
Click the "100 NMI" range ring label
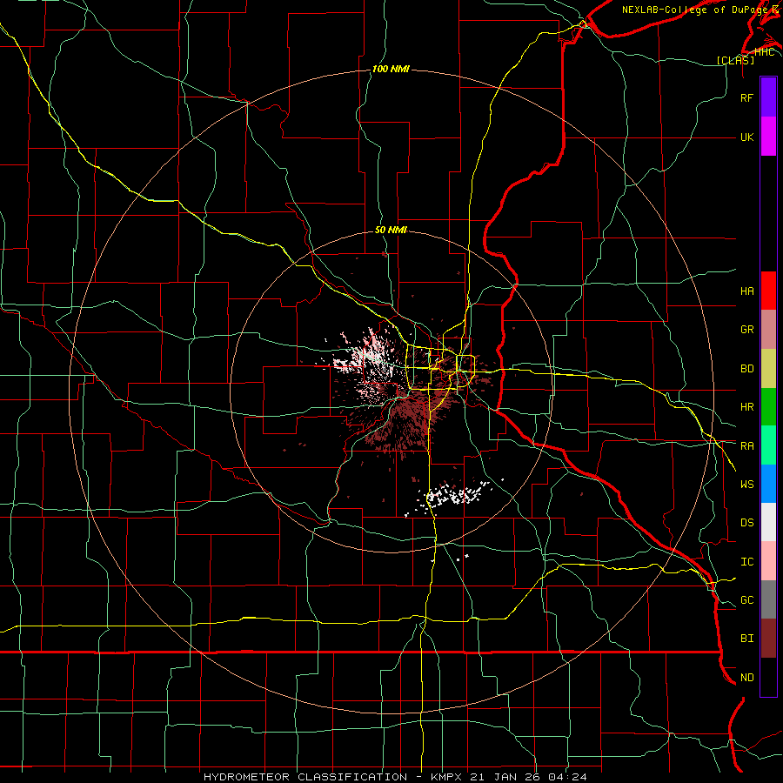(x=391, y=69)
